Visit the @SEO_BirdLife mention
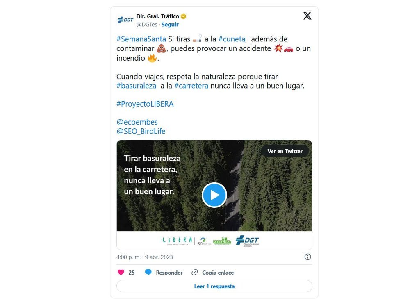The height and width of the screenshot is (300, 410). (141, 131)
